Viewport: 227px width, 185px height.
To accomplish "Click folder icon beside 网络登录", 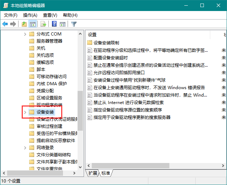I will click(x=32, y=148).
